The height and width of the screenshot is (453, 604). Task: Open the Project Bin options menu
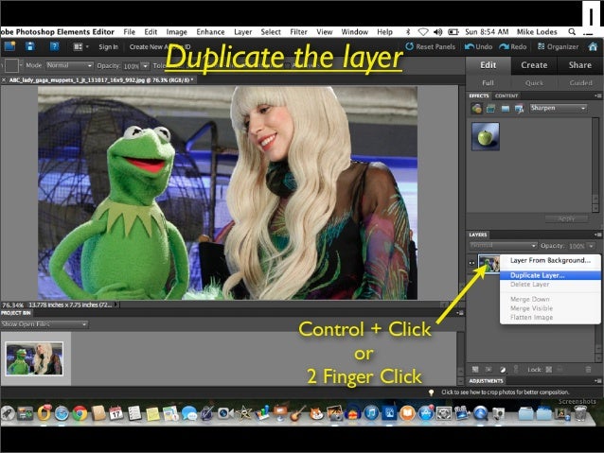[459, 313]
